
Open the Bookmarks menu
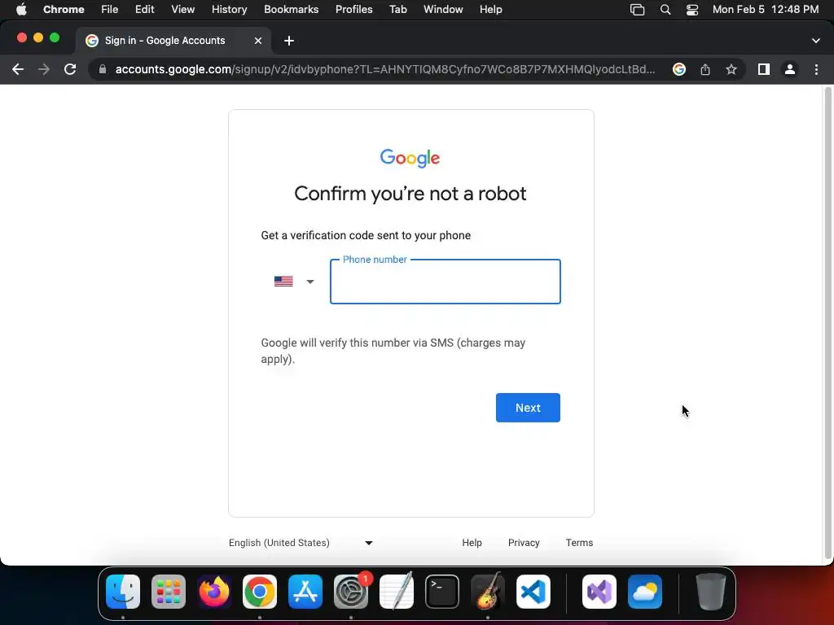click(x=291, y=9)
